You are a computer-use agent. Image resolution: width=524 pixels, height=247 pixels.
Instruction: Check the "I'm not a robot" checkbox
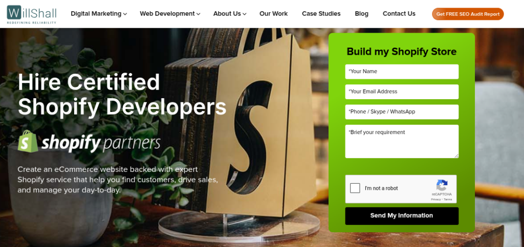pyautogui.click(x=355, y=188)
